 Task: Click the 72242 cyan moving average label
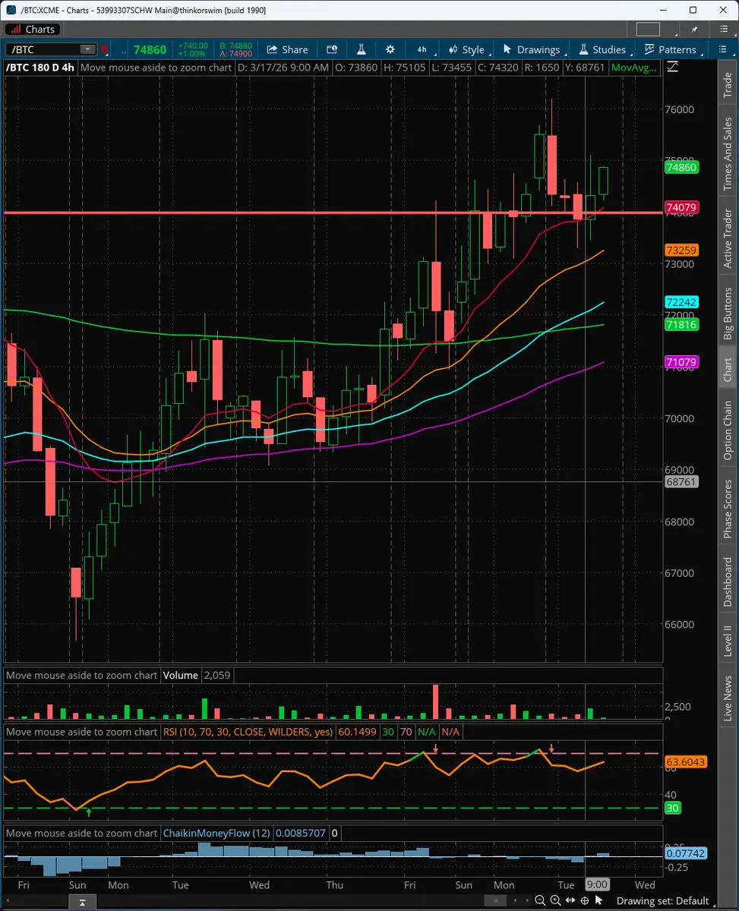681,301
